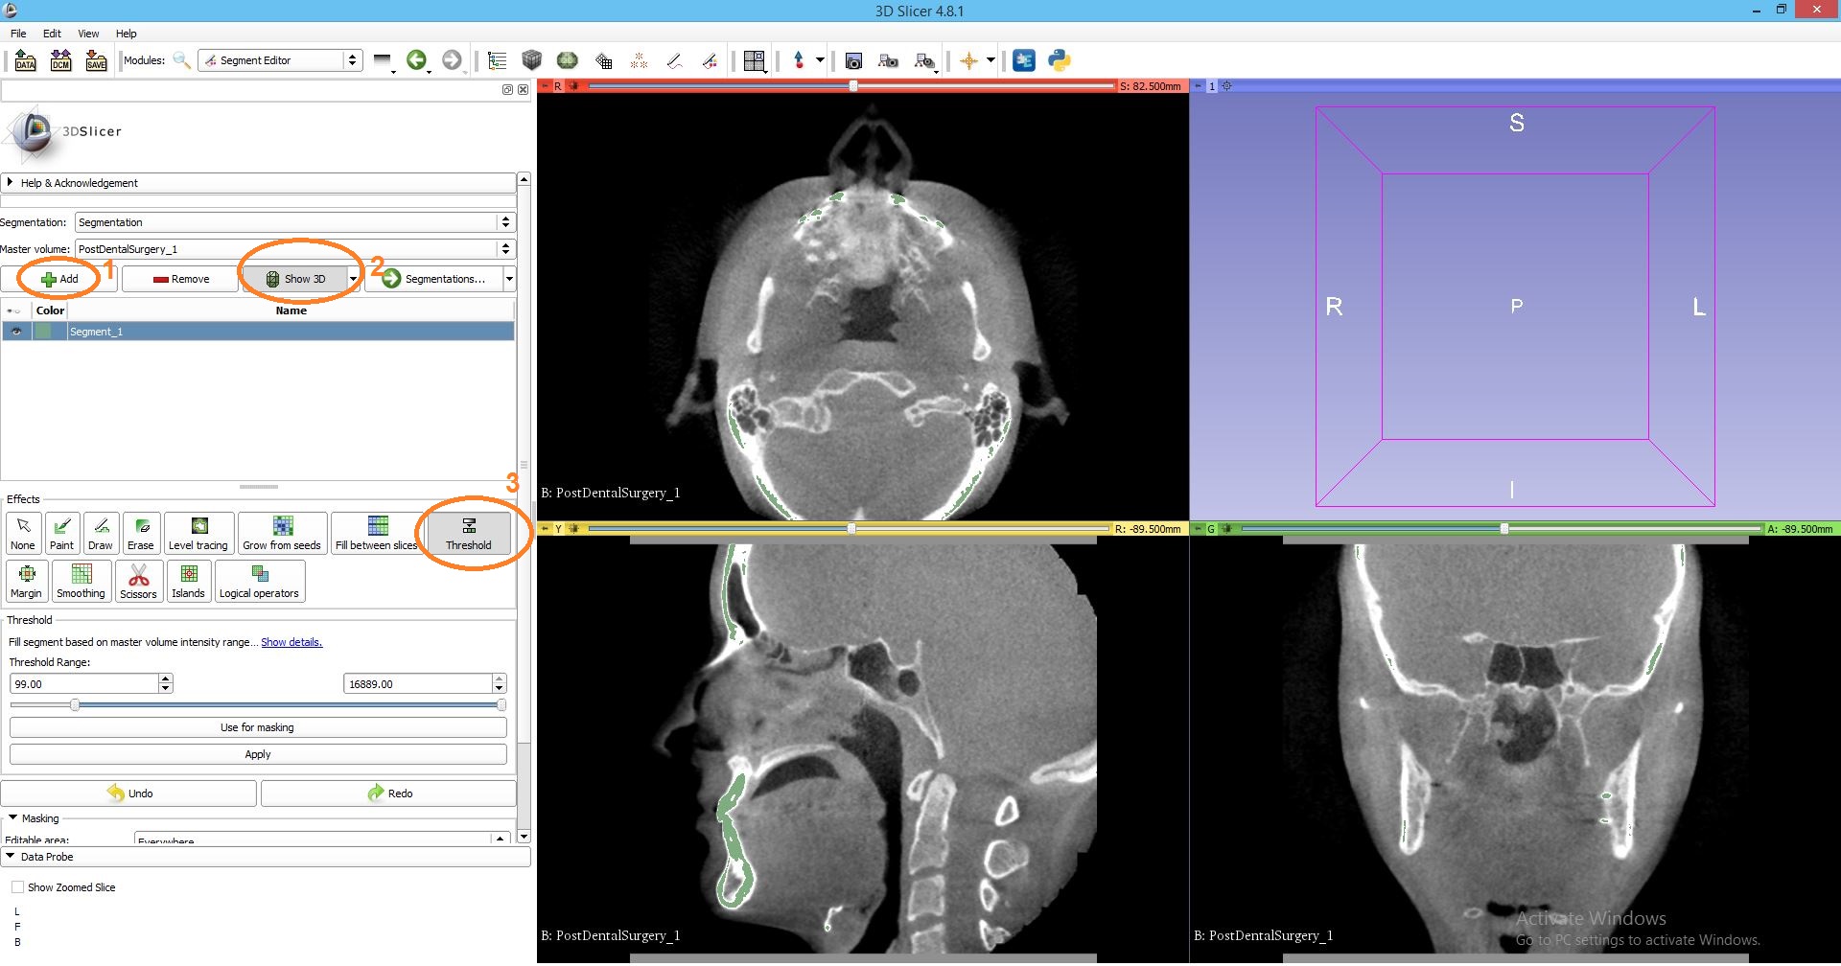This screenshot has width=1841, height=966.
Task: Select the fiducial place mouse mode icon
Action: point(799,60)
